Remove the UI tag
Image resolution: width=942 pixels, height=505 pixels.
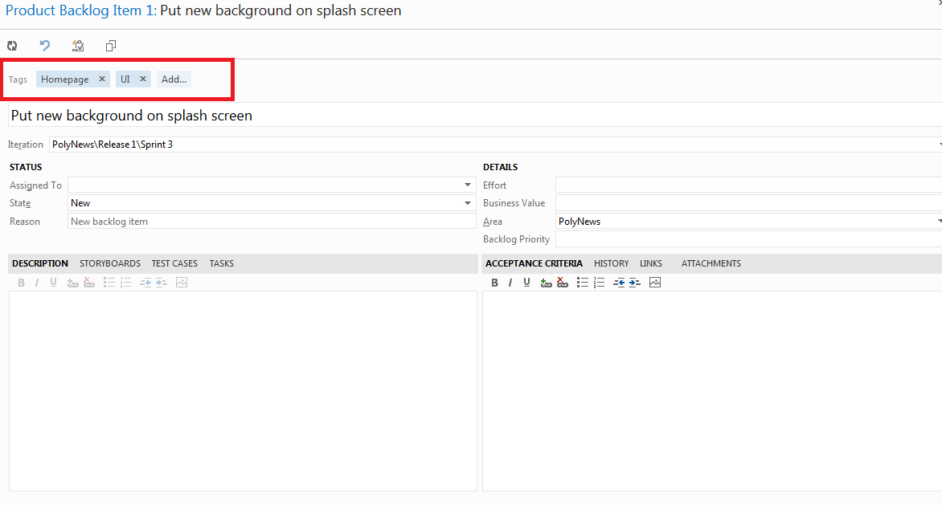(x=143, y=79)
